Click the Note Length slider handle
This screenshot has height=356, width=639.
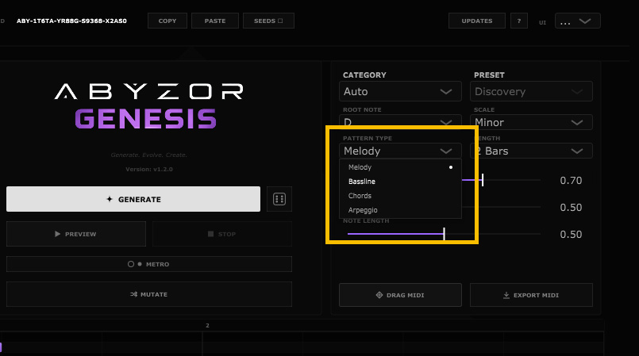tap(444, 234)
